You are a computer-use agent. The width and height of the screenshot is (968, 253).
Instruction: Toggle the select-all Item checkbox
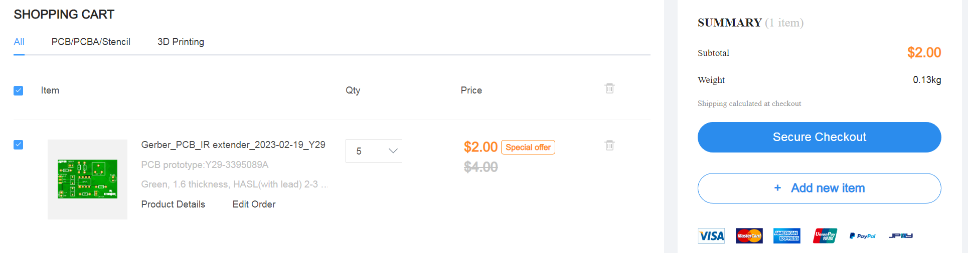pos(19,90)
